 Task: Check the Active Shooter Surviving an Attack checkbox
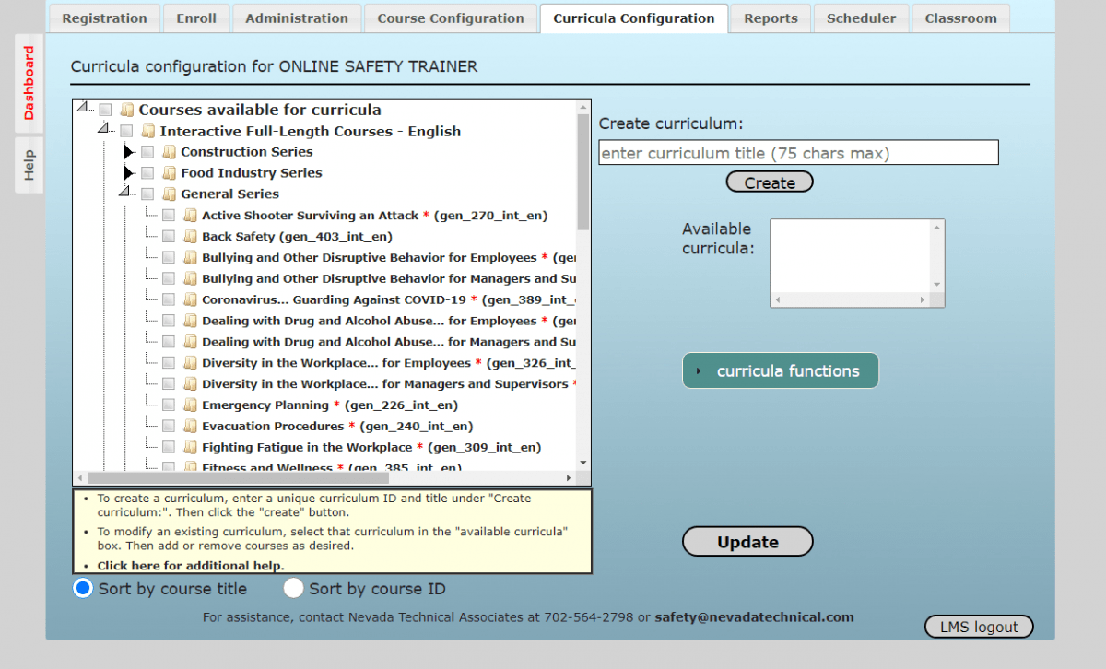170,215
